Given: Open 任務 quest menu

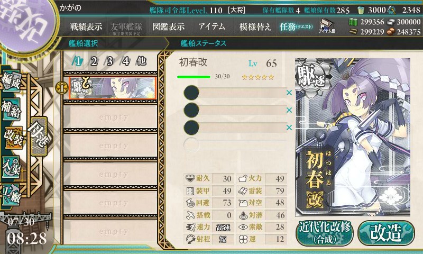Looking at the screenshot, I should [x=296, y=26].
